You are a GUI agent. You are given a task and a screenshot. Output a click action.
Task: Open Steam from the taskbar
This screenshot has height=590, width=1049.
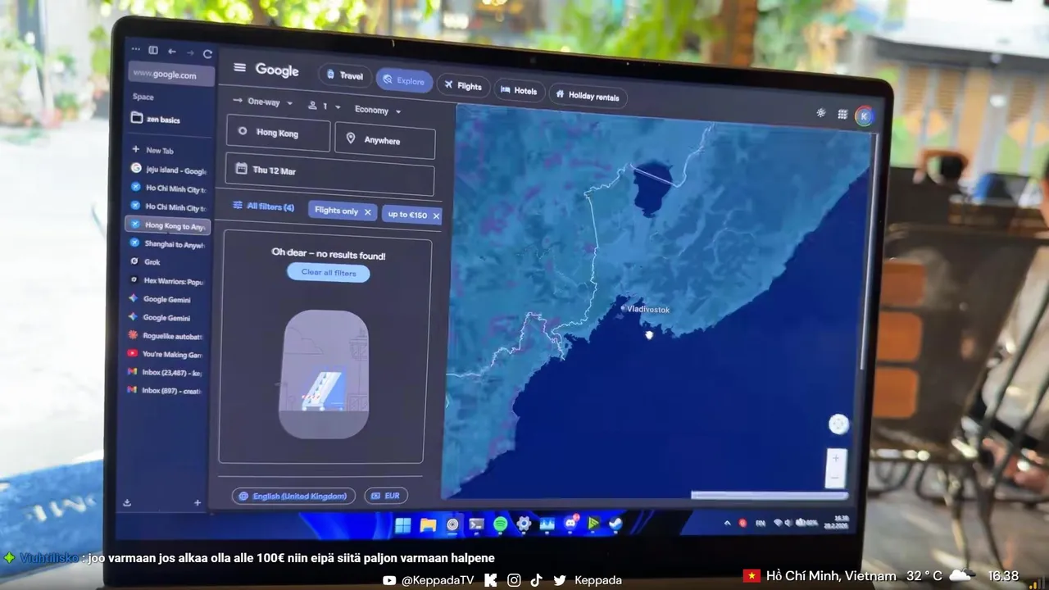pos(615,523)
